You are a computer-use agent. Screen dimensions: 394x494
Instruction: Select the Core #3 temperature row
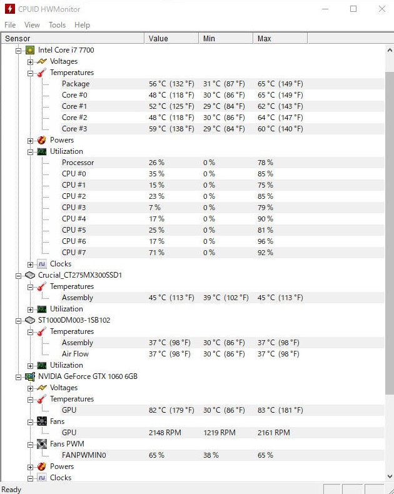193,129
